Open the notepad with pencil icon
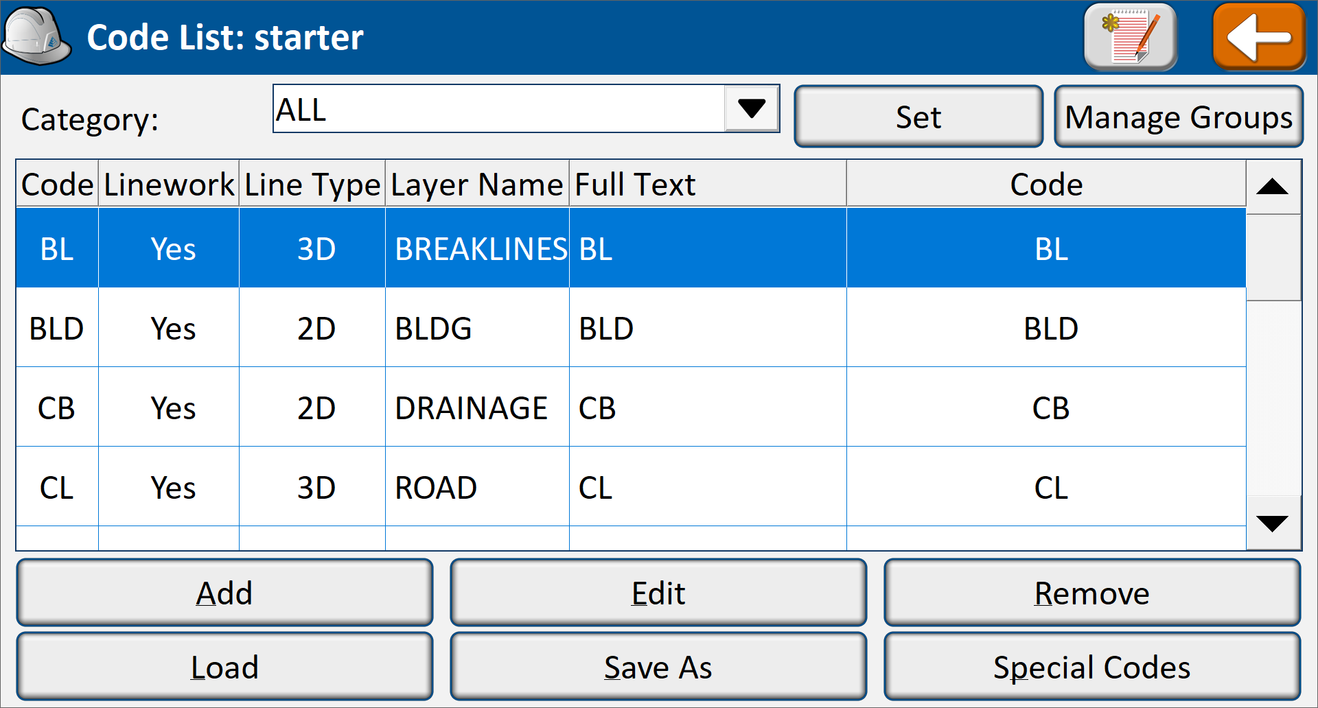 tap(1131, 37)
